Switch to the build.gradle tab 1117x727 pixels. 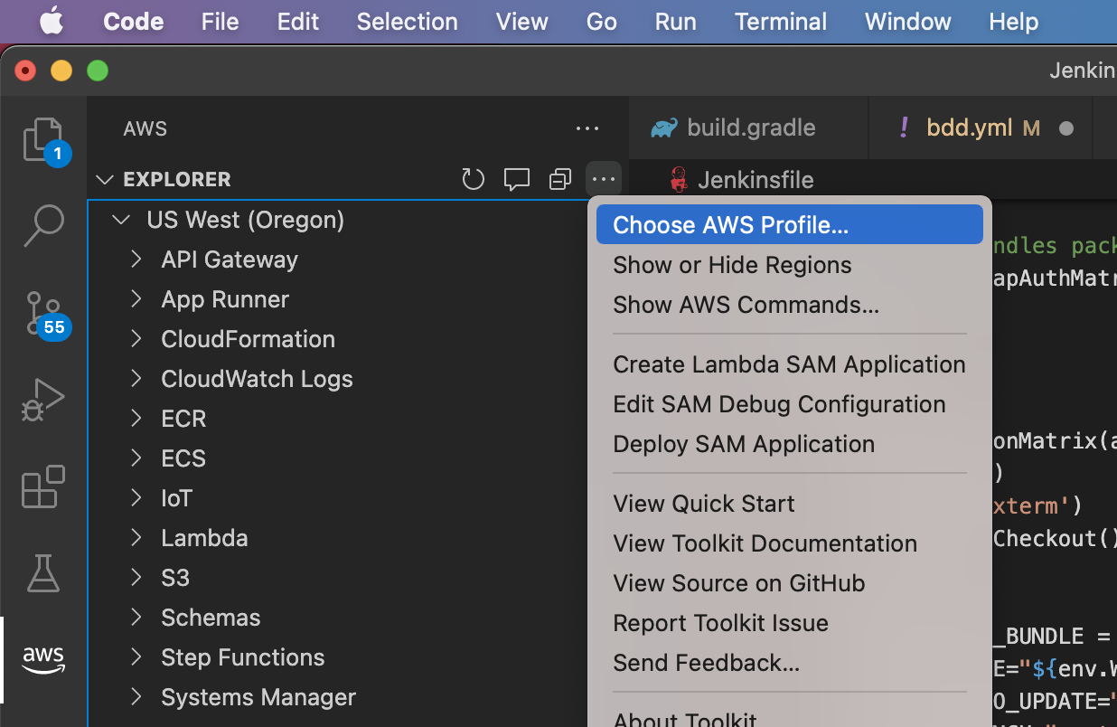(748, 128)
